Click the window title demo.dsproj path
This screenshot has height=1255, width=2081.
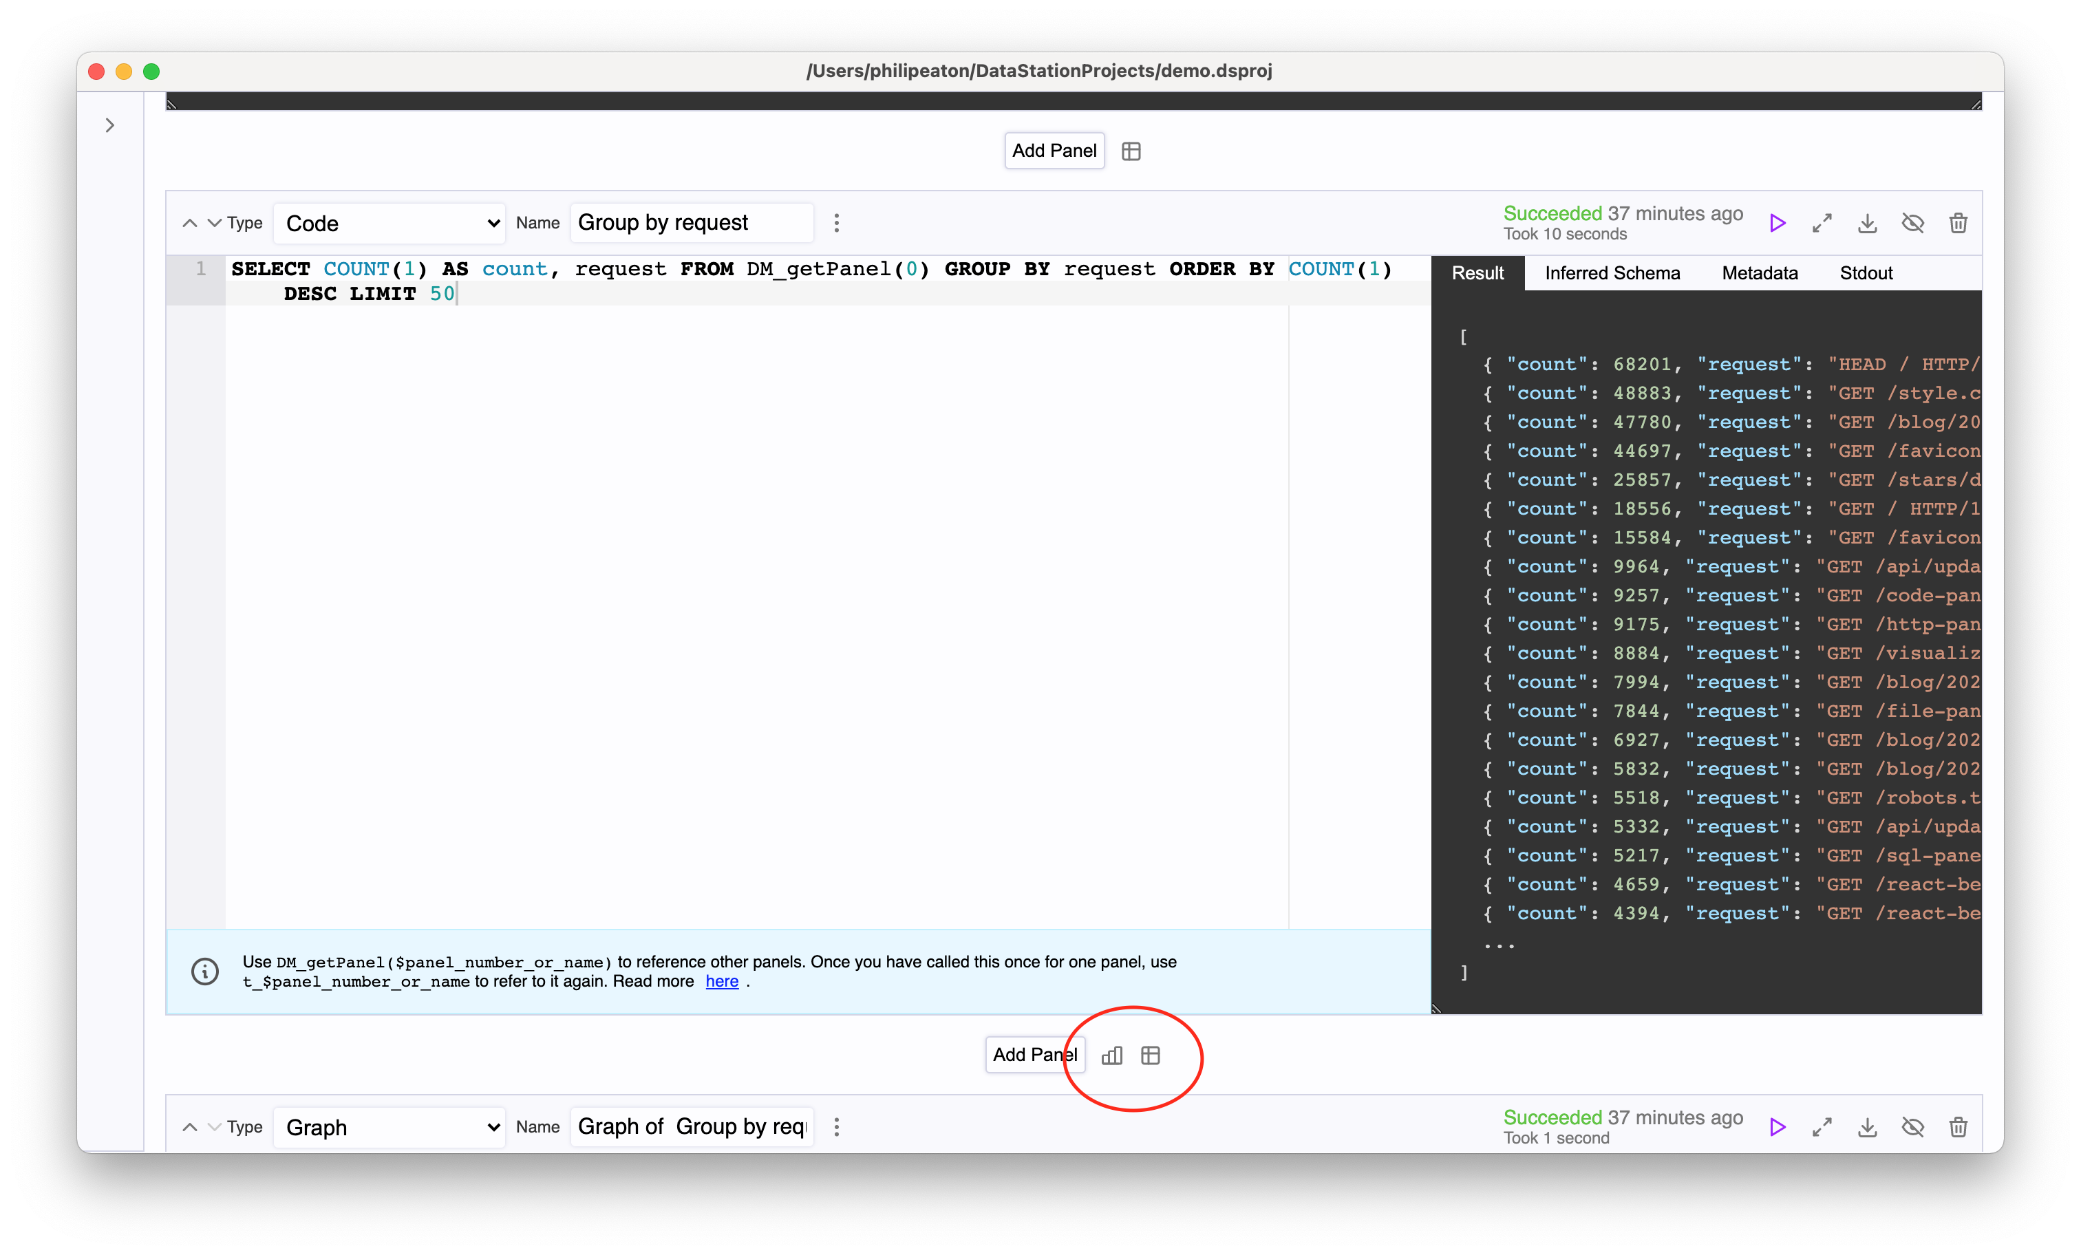pyautogui.click(x=1039, y=71)
